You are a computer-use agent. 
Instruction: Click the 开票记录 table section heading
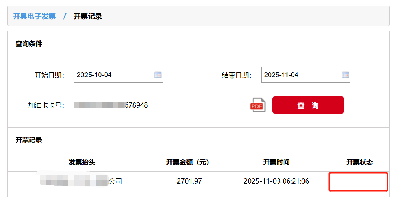tap(29, 140)
